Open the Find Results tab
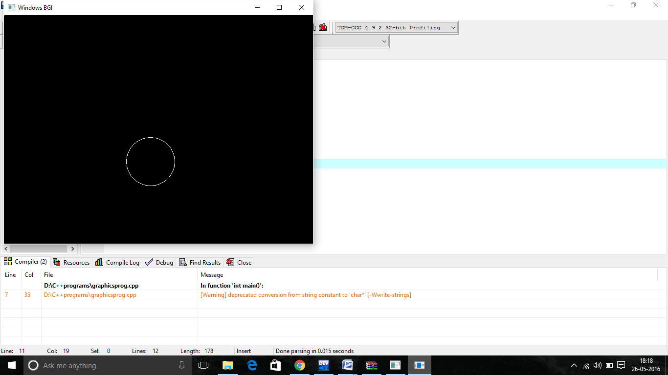Viewport: 668px width, 375px height. (200, 262)
